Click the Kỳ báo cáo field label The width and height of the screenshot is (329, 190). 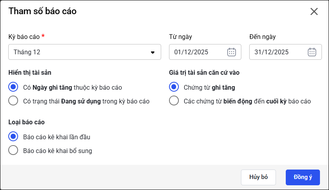point(24,37)
